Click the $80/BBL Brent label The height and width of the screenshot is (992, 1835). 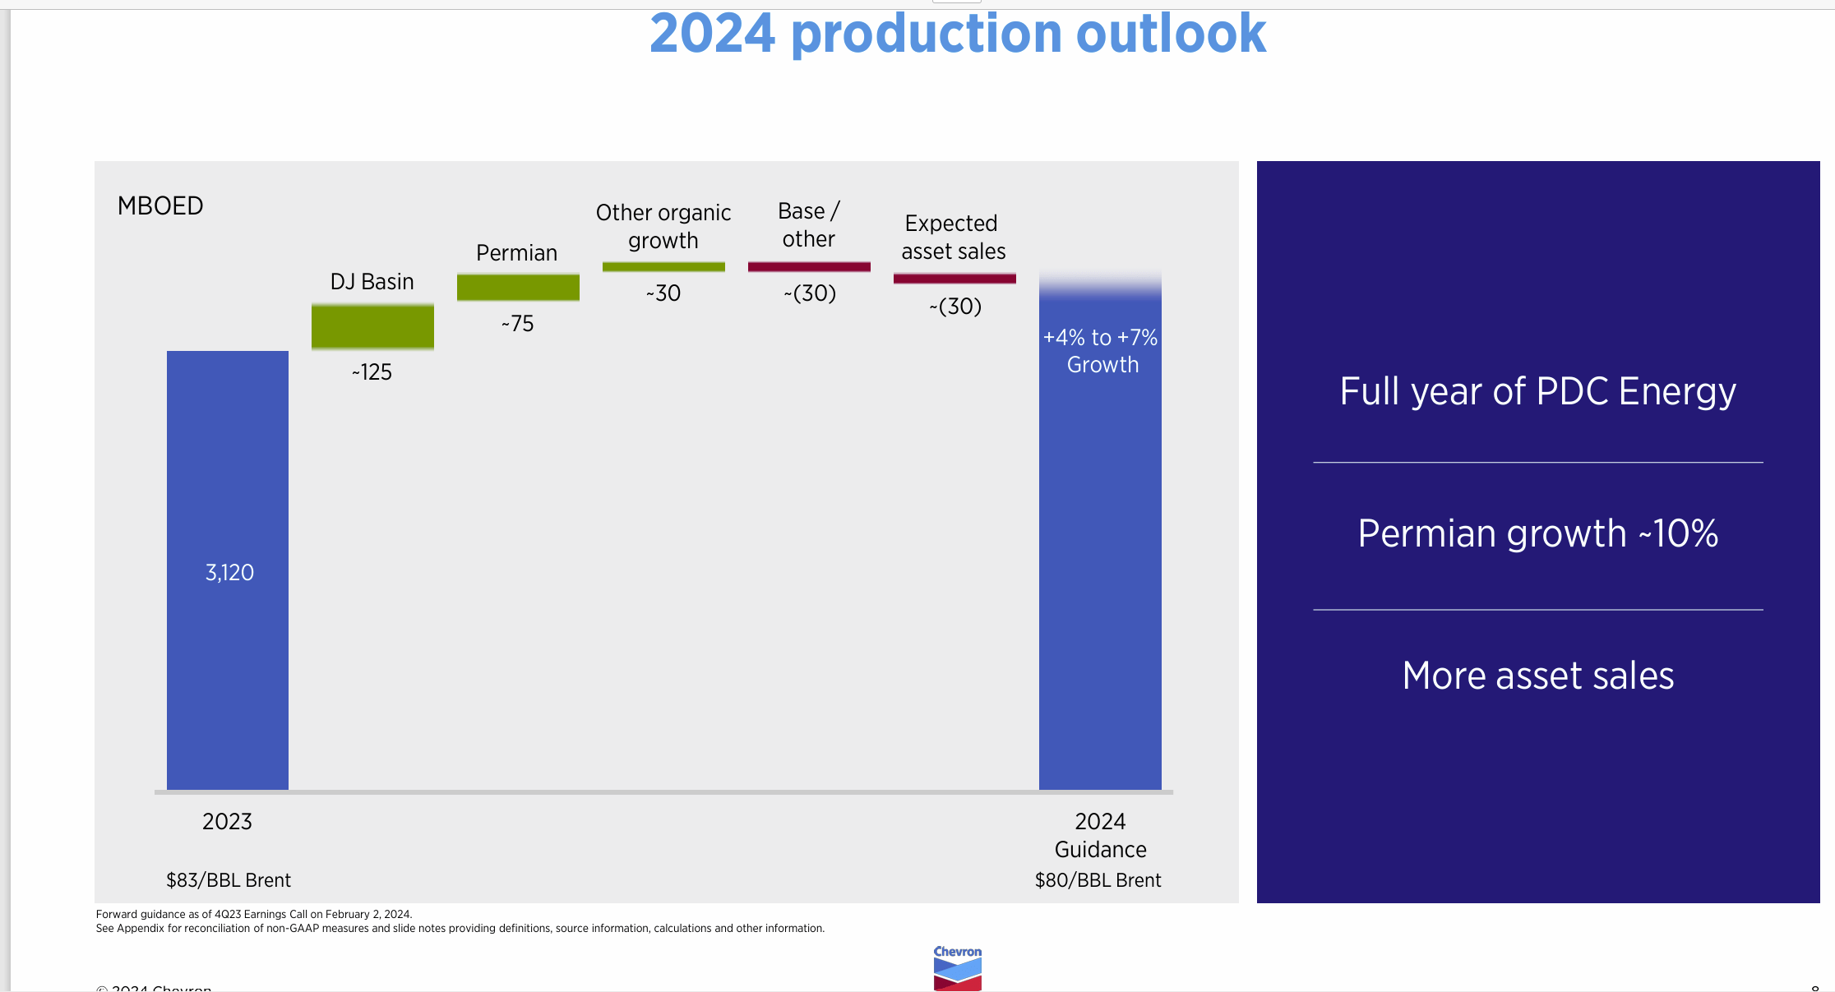(1099, 879)
